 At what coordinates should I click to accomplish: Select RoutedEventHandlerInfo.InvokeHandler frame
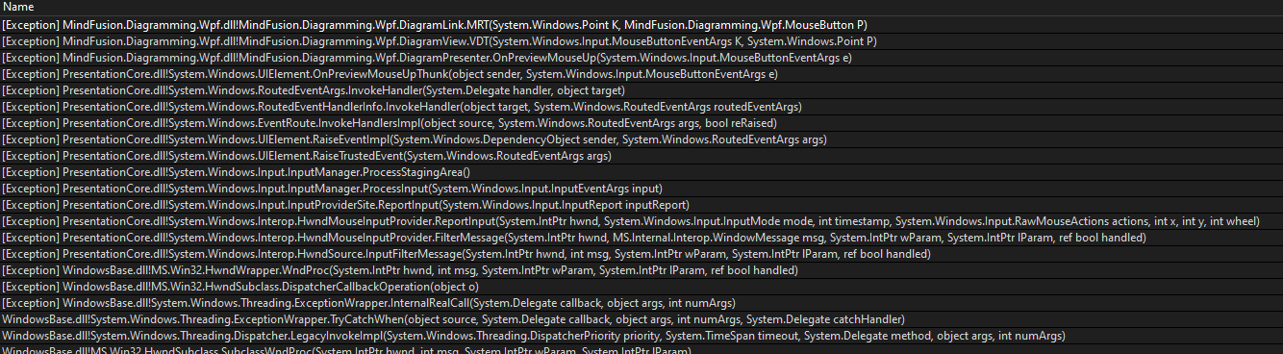point(641,107)
